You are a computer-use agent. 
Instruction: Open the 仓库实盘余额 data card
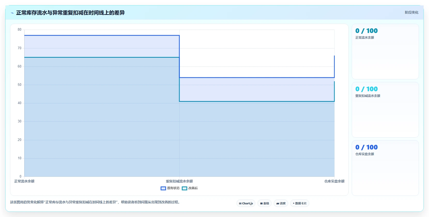[385, 168]
